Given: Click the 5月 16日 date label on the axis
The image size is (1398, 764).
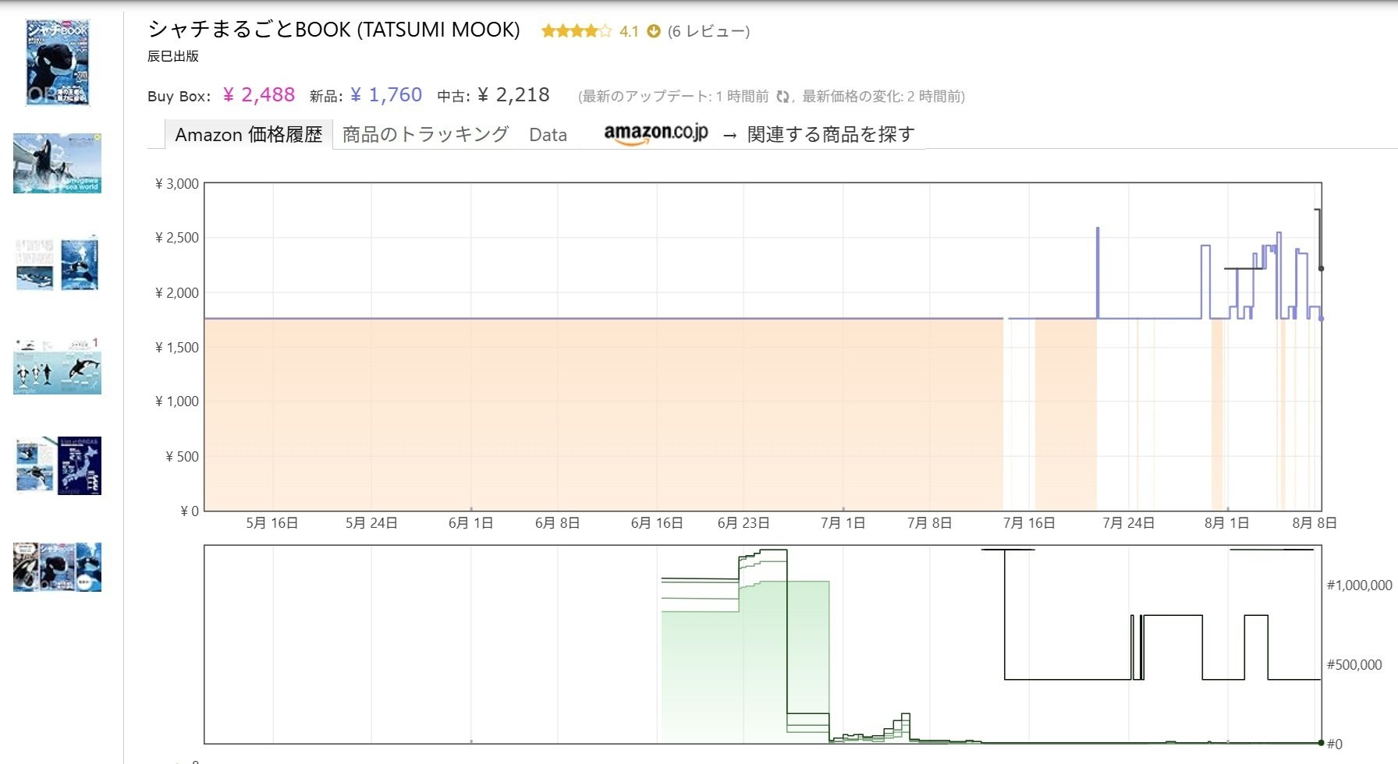Looking at the screenshot, I should tap(272, 523).
